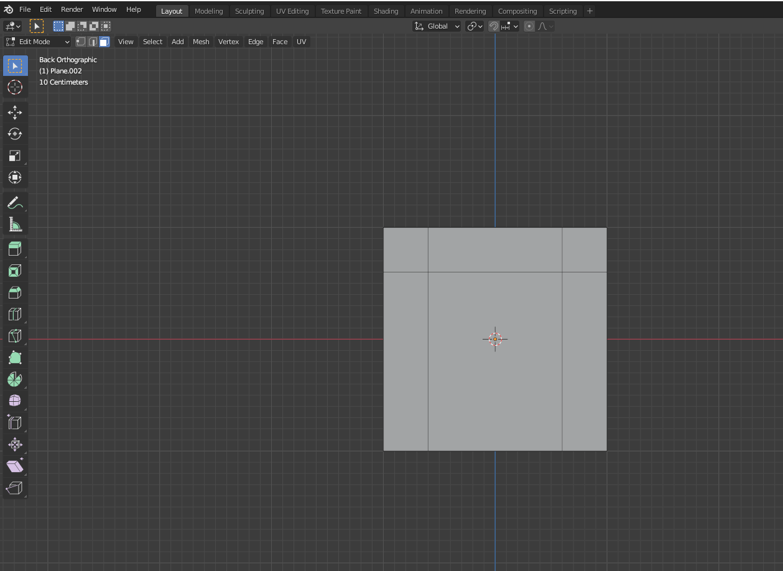This screenshot has height=571, width=783.
Task: Open the Edit Mode dropdown
Action: [x=38, y=42]
